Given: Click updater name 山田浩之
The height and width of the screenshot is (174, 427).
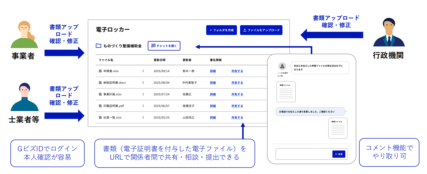Looking at the screenshot, I should (x=189, y=118).
